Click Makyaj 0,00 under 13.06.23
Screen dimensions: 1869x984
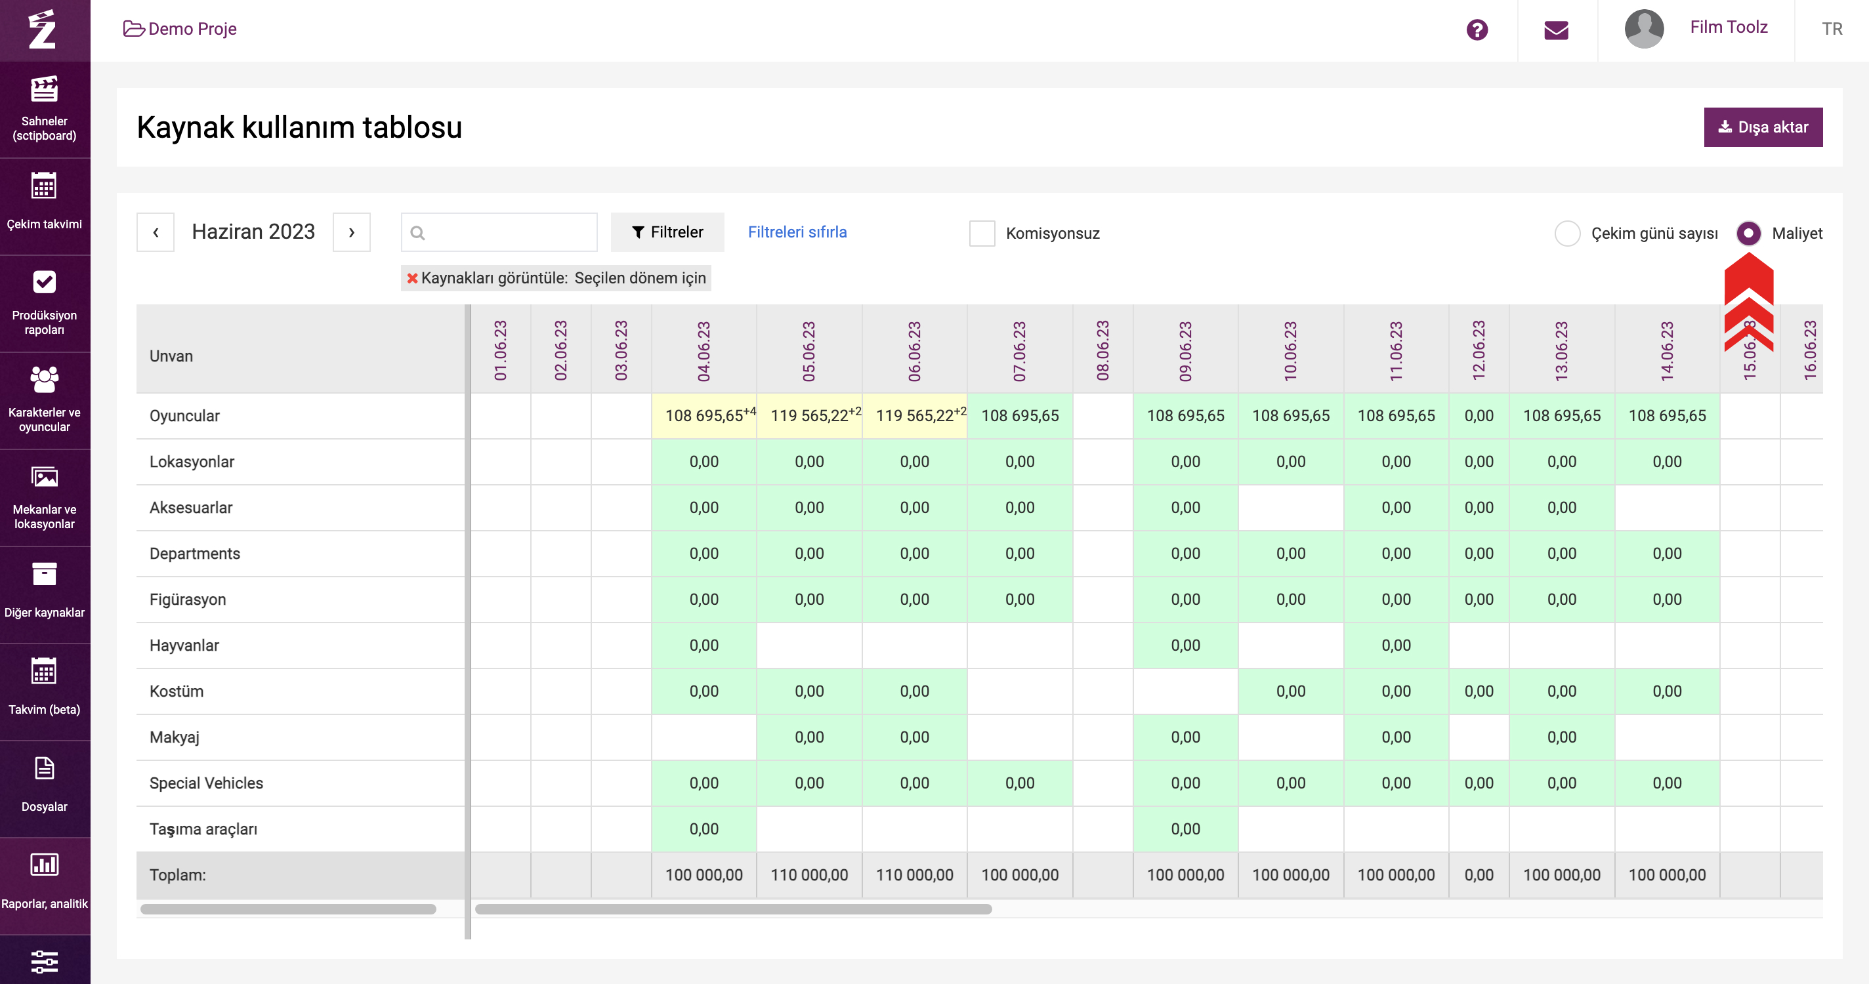click(x=1561, y=737)
